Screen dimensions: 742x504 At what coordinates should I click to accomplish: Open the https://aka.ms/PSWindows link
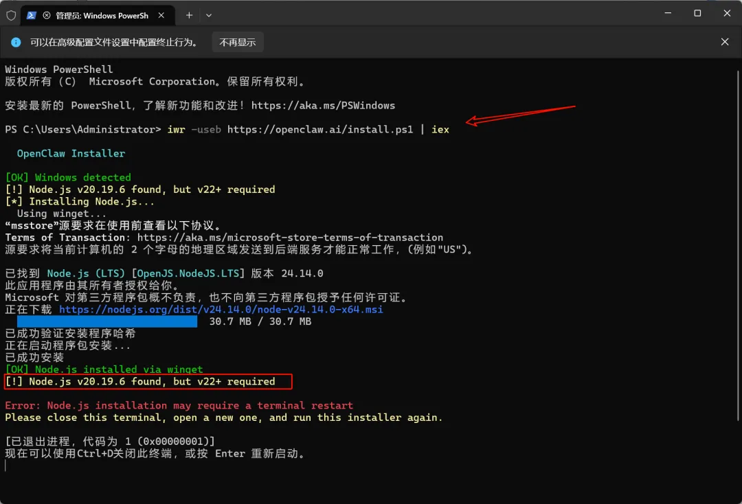coord(323,106)
